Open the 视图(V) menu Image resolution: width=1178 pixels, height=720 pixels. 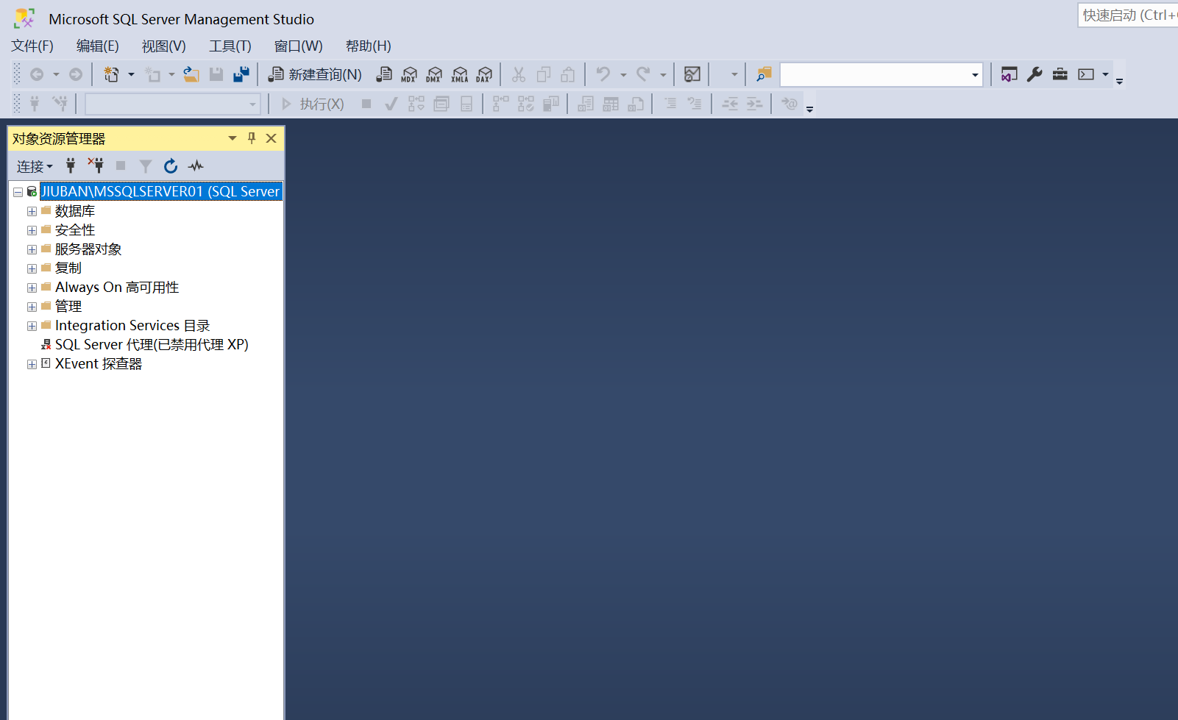click(164, 46)
